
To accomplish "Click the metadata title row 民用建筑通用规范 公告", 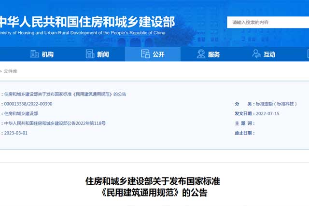I will 65,94.
